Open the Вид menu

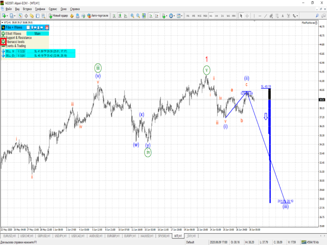point(17,9)
